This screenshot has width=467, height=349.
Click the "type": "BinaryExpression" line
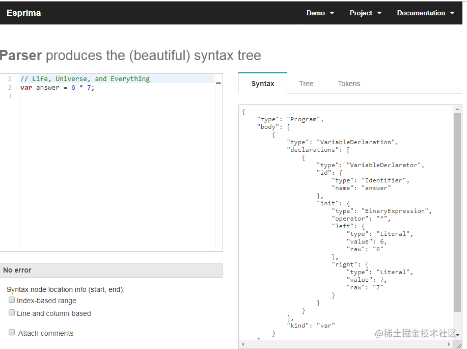click(x=381, y=211)
